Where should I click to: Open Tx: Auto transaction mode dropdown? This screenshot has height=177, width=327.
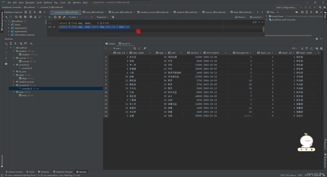coord(74,17)
